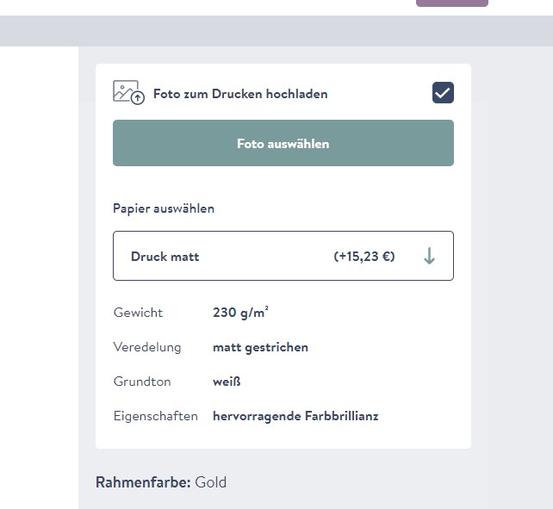This screenshot has height=509, width=553.
Task: Click the Veredelung property label
Action: [147, 347]
